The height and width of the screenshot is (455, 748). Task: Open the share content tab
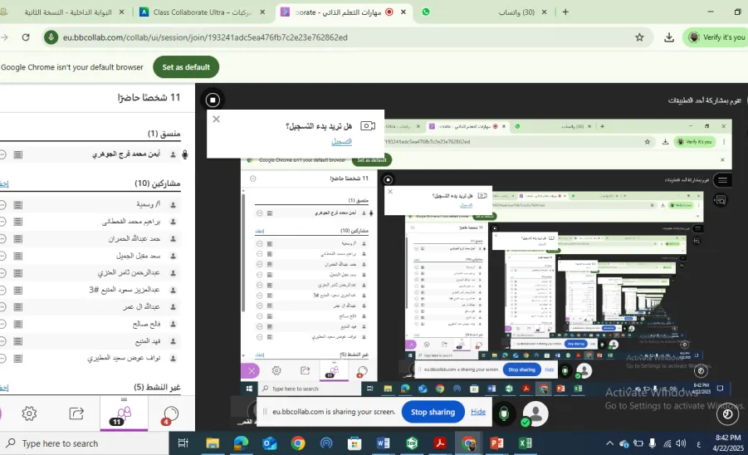coord(76,413)
